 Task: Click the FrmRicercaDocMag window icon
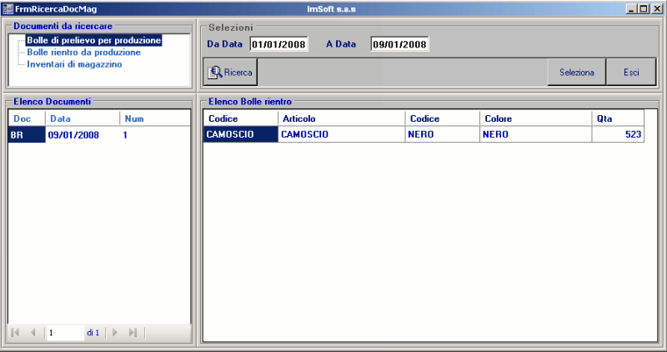coord(8,9)
